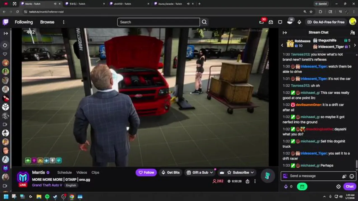The height and width of the screenshot is (201, 358).
Task: Click the Get Bits button under video
Action: pos(171,173)
